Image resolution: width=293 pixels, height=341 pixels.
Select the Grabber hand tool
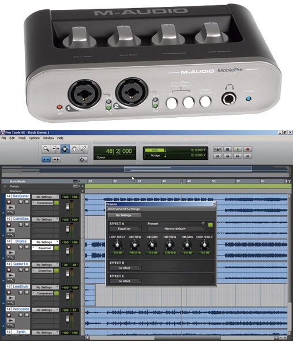point(74,149)
